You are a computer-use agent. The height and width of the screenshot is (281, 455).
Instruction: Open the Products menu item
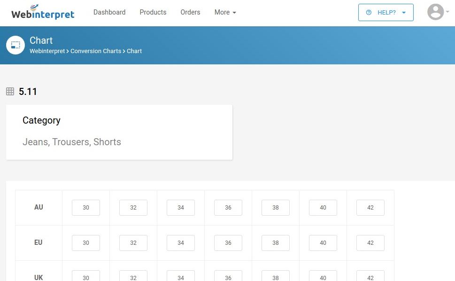[153, 12]
